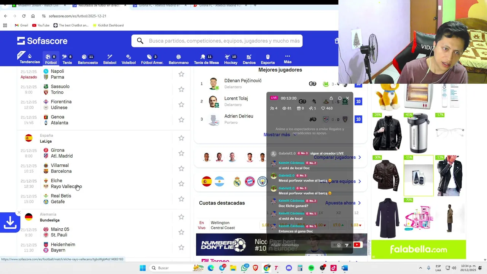The height and width of the screenshot is (274, 487).
Task: Click the browser address bar URL
Action: pos(78,16)
